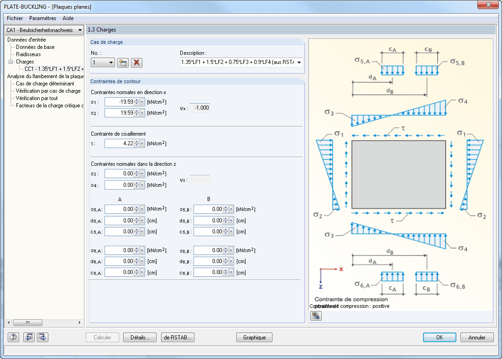
Task: Select CC1 load case tree entry
Action: click(54, 69)
